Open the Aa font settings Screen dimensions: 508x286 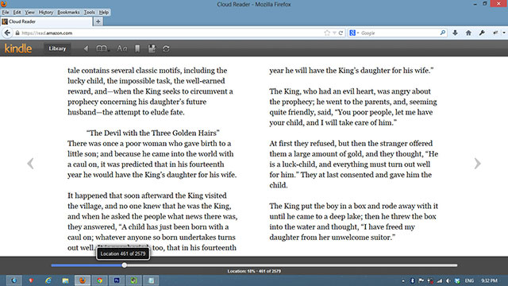[121, 48]
